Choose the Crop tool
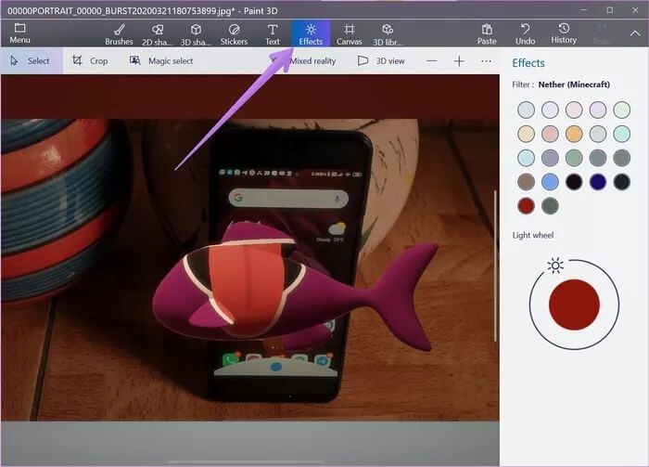 (x=89, y=61)
